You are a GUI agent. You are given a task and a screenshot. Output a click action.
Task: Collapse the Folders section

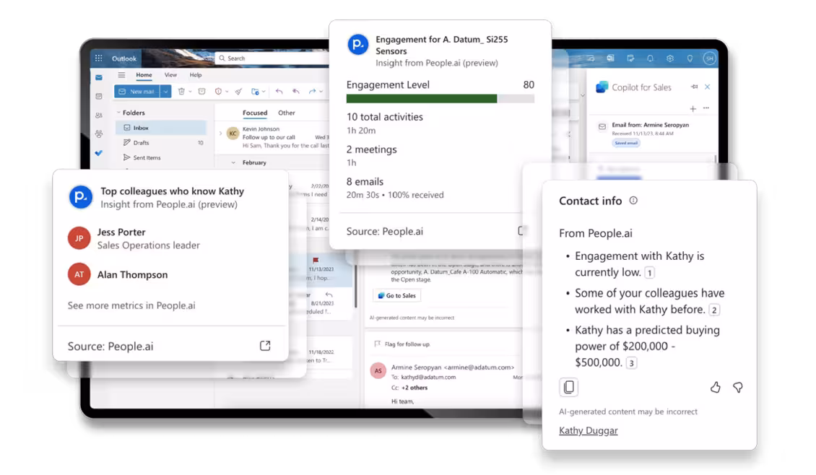(118, 113)
